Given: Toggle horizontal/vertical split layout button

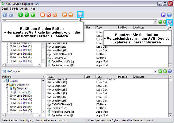Looking at the screenshot, I should (80, 15).
